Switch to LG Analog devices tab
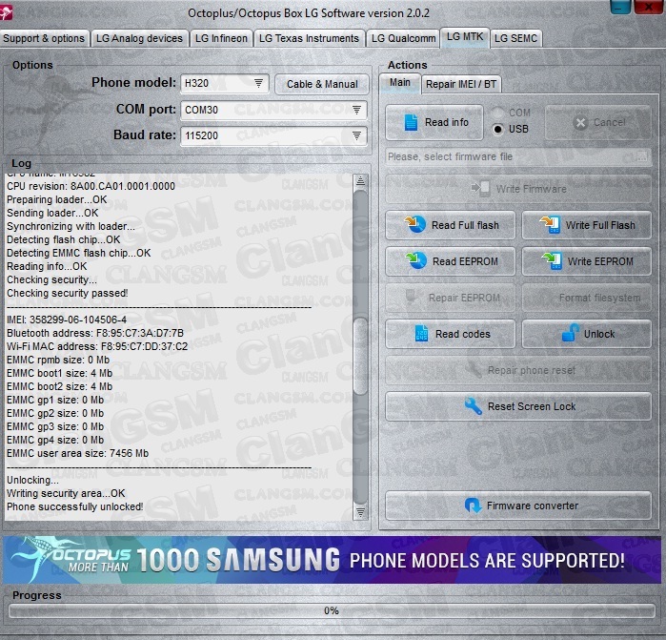Image resolution: width=666 pixels, height=640 pixels. click(x=139, y=38)
